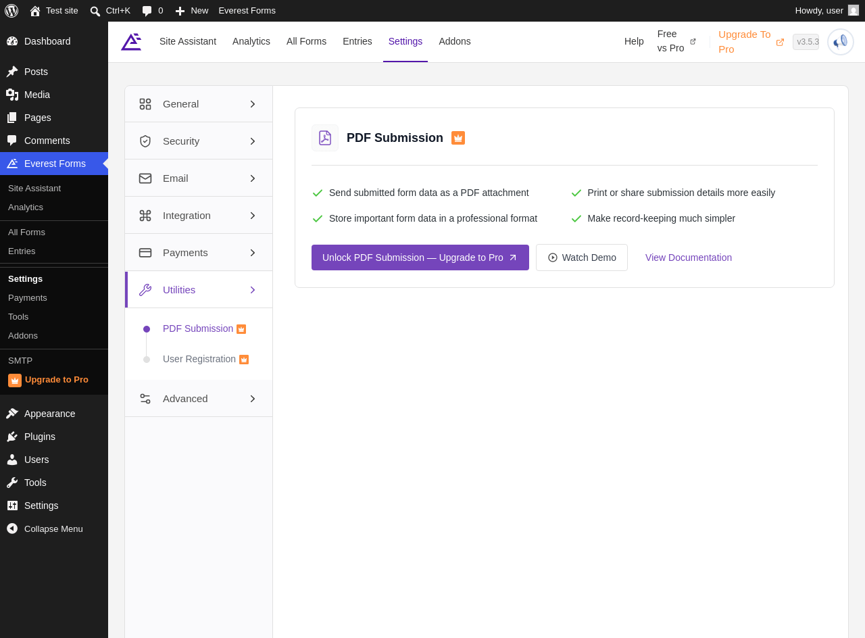The height and width of the screenshot is (638, 865).
Task: Open the Test site home icon
Action: coord(35,11)
